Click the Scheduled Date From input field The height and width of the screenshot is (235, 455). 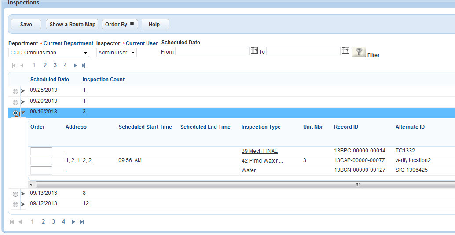(x=212, y=51)
